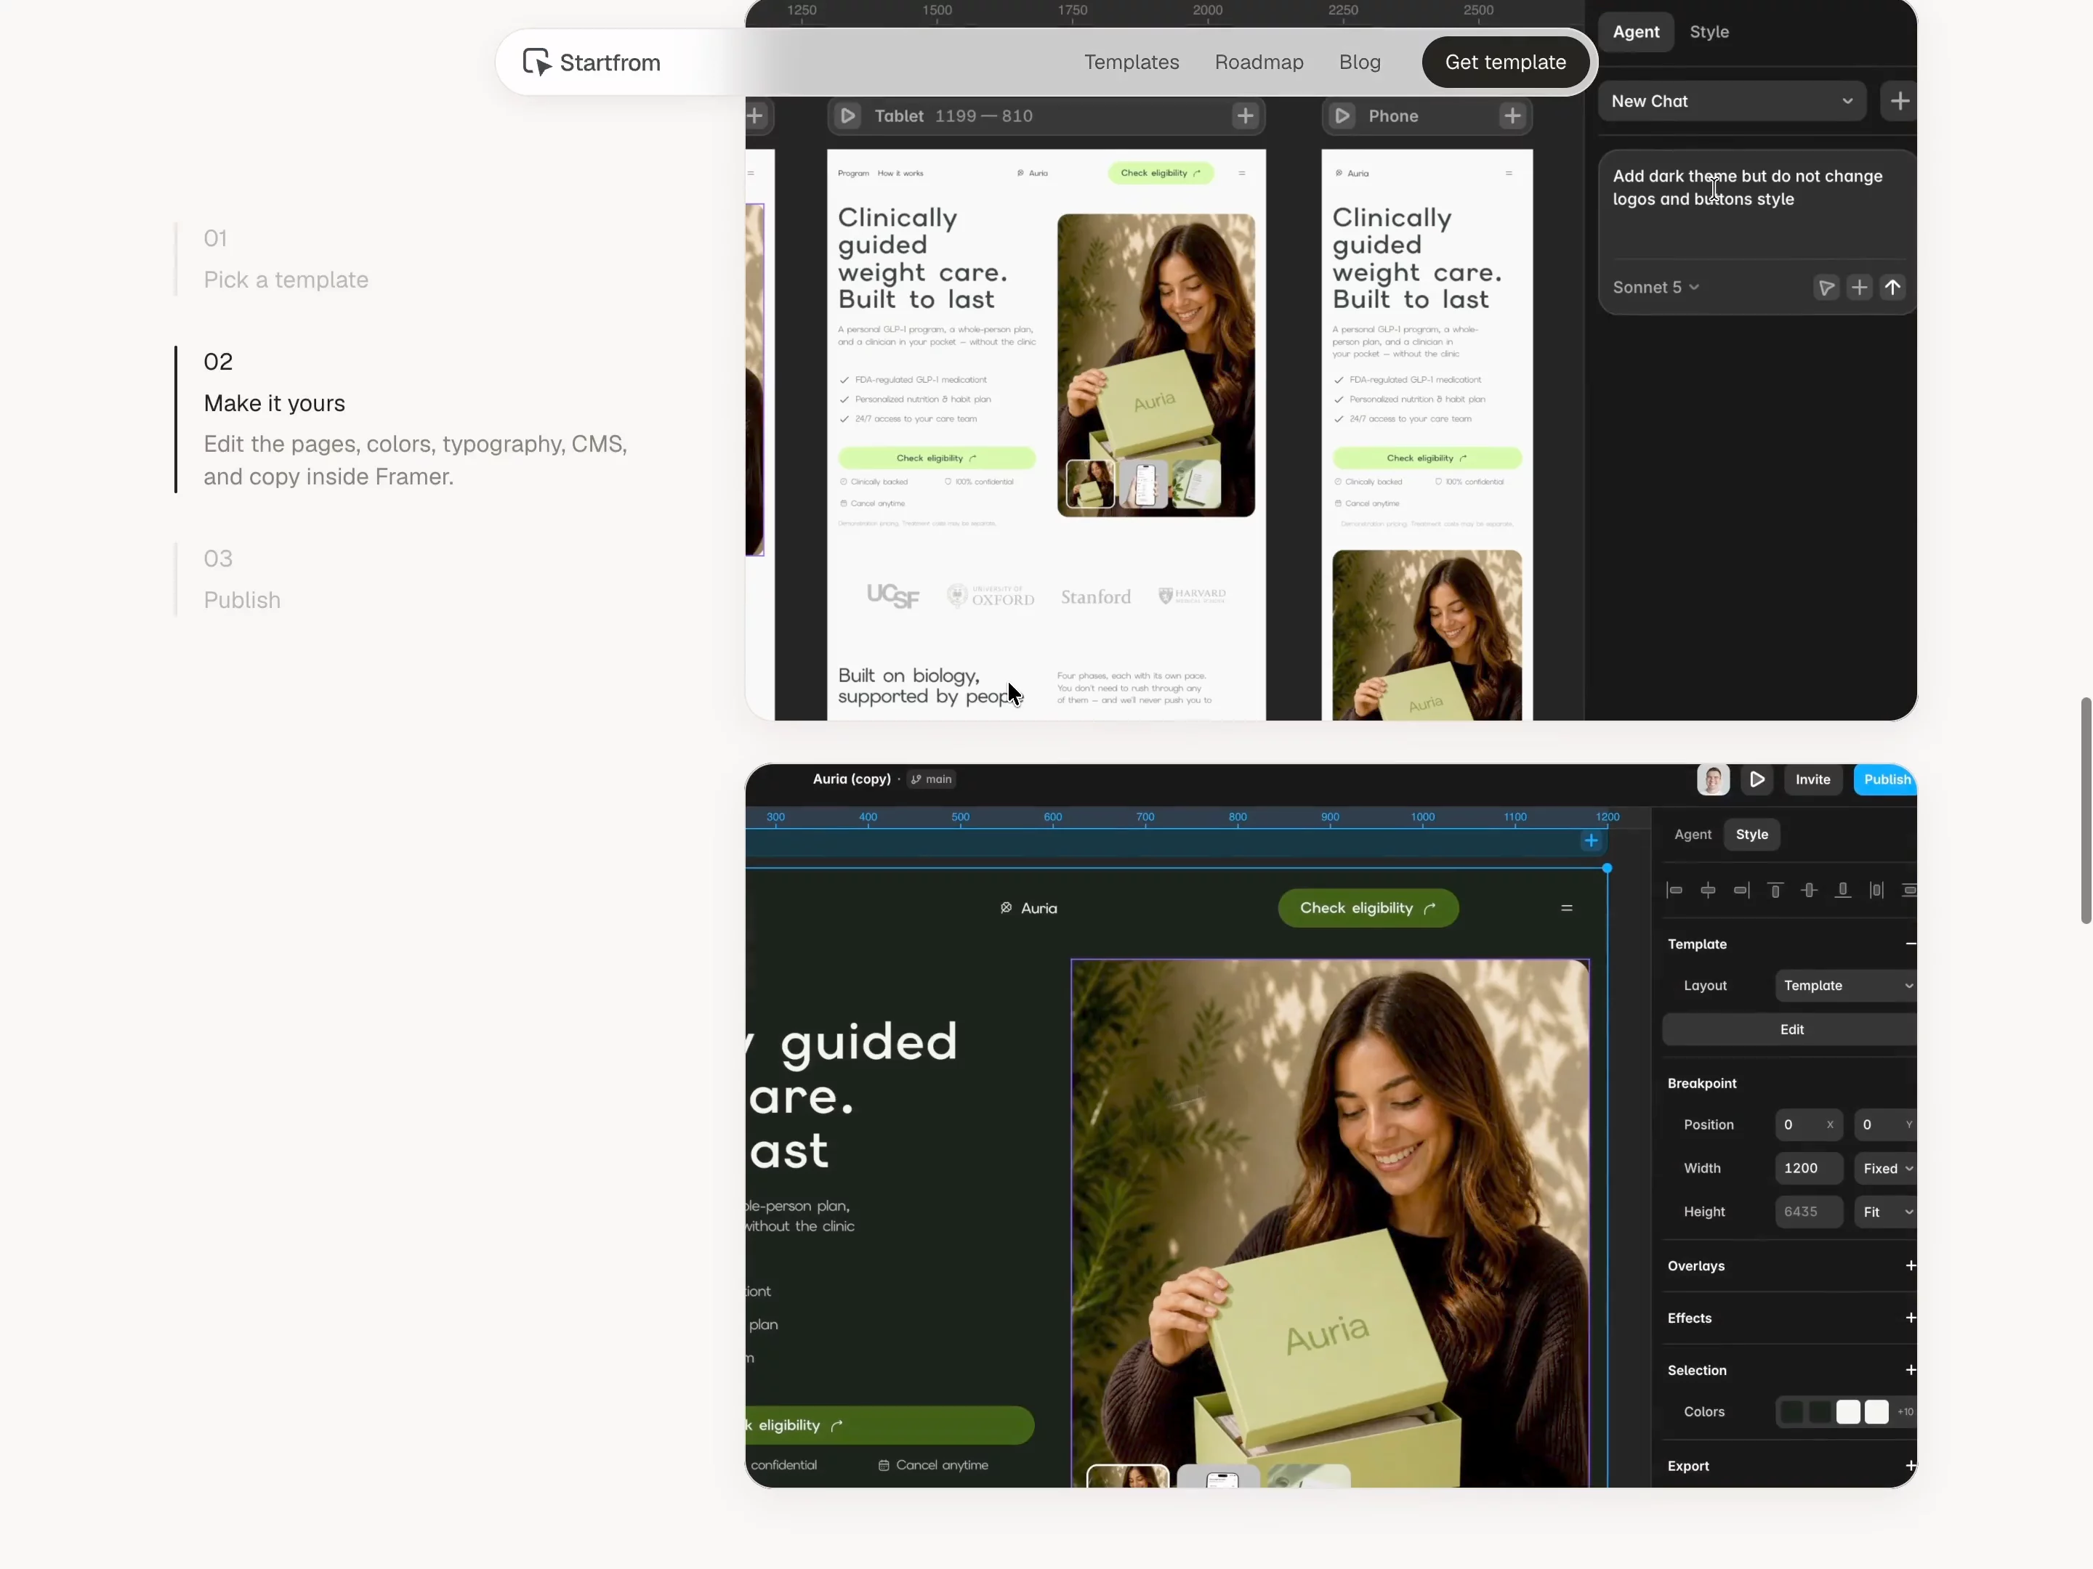Add a breakpoint after the Tablet frame
The image size is (2093, 1569).
1245,116
